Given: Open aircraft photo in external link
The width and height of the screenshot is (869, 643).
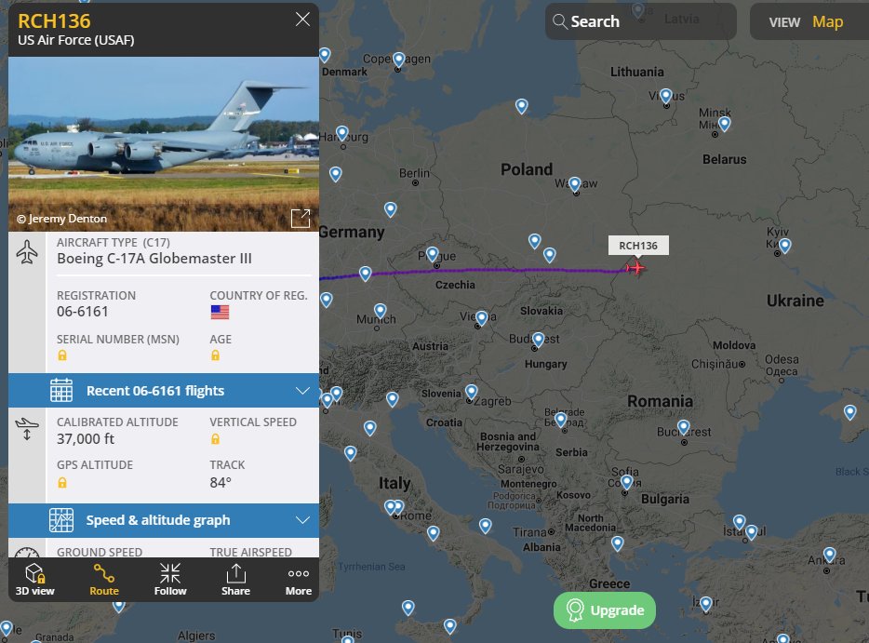Looking at the screenshot, I should [x=301, y=219].
